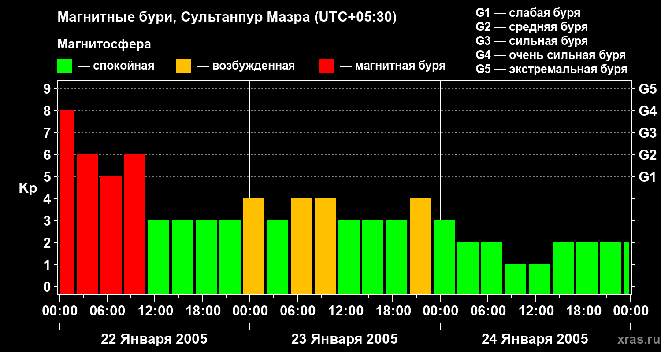The height and width of the screenshot is (352, 661).
Task: Click the 'Kp' vertical axis label
Action: click(28, 189)
